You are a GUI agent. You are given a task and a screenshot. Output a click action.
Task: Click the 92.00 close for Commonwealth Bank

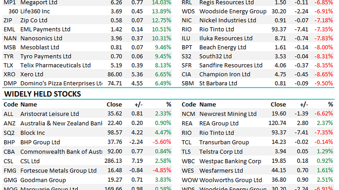point(114,152)
